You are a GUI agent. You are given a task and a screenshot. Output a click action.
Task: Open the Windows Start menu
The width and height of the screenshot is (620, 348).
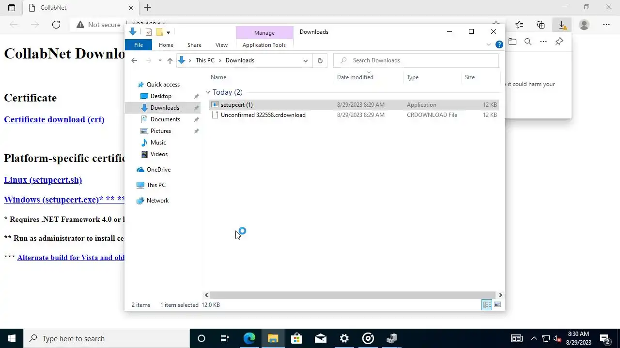(12, 338)
